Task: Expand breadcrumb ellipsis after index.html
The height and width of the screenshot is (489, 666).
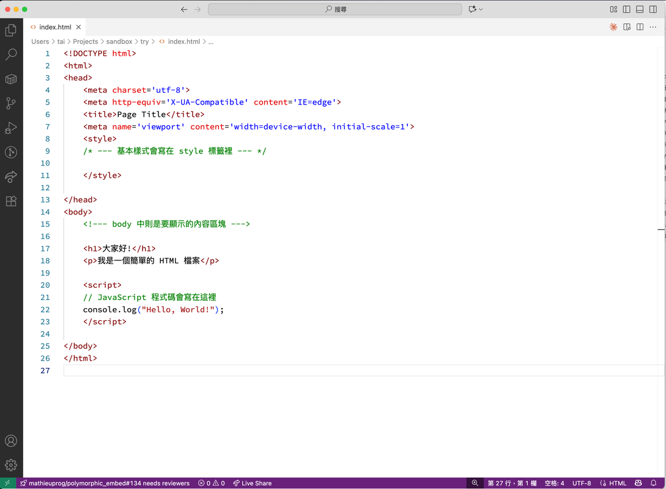Action: click(x=210, y=42)
